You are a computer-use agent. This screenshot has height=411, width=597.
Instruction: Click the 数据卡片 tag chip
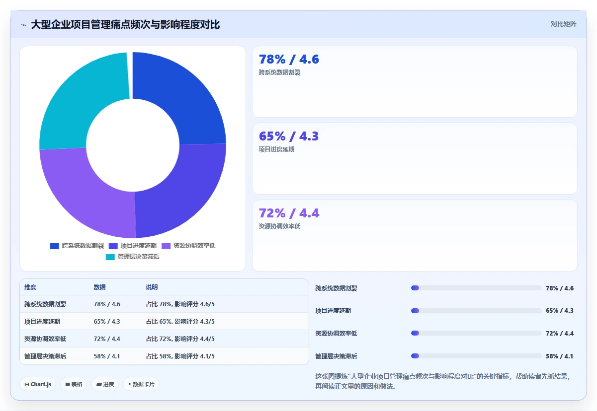pos(141,384)
